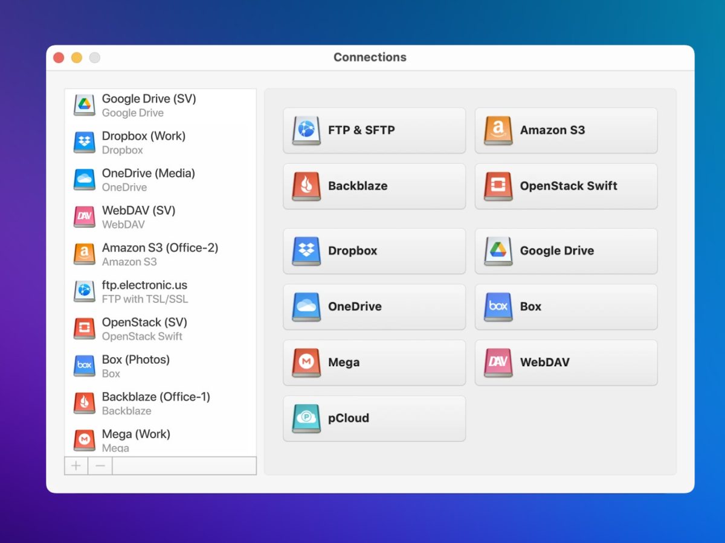Screen dimensions: 725x543
Task: Click the Backblaze flame icon in grid
Action: tap(307, 186)
